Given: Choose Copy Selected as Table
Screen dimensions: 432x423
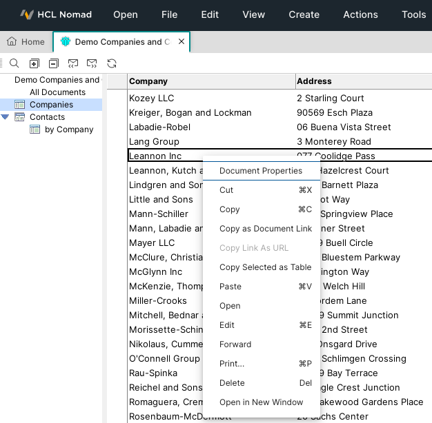Looking at the screenshot, I should (x=261, y=267).
